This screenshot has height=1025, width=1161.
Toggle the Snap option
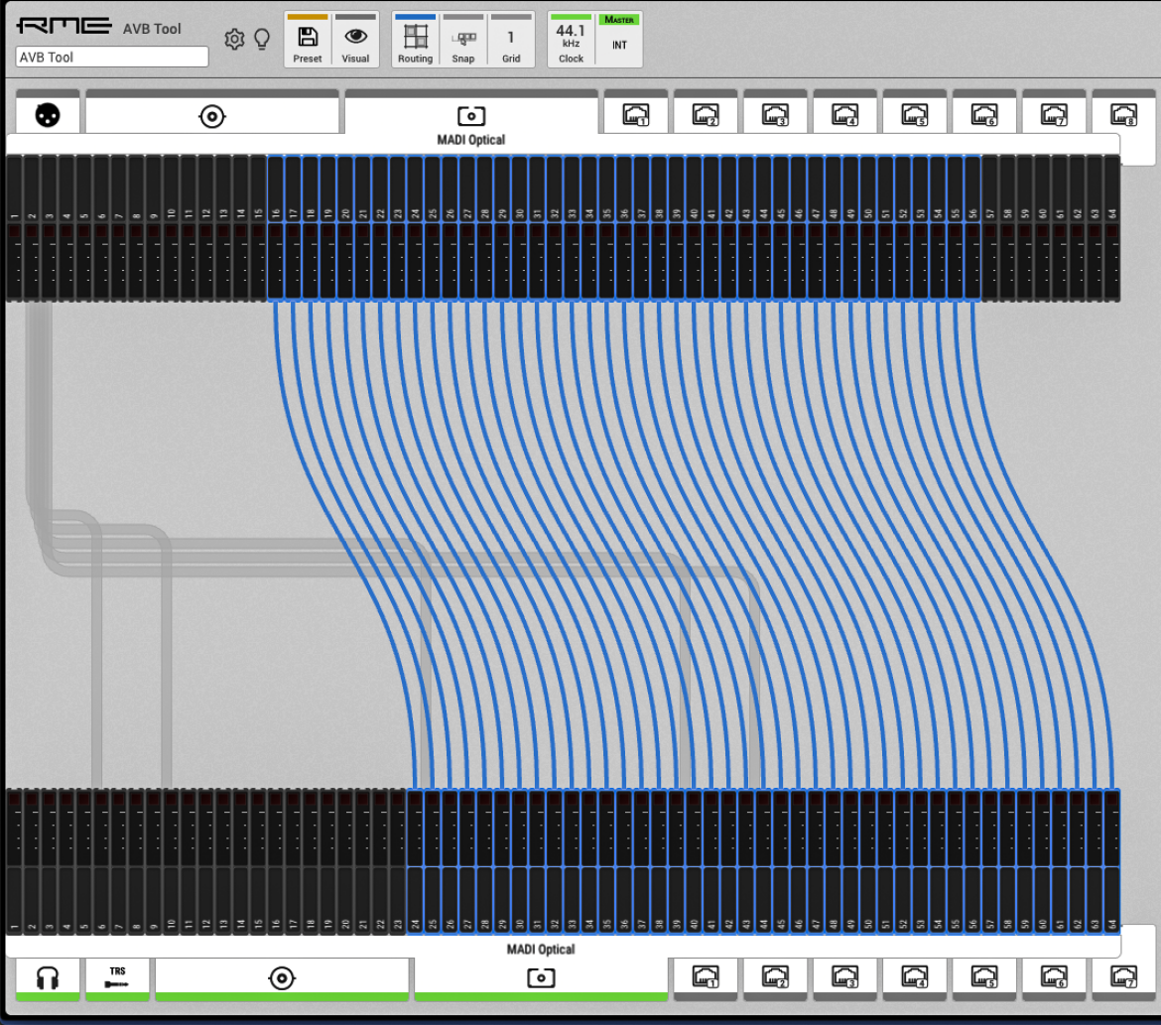click(x=463, y=40)
